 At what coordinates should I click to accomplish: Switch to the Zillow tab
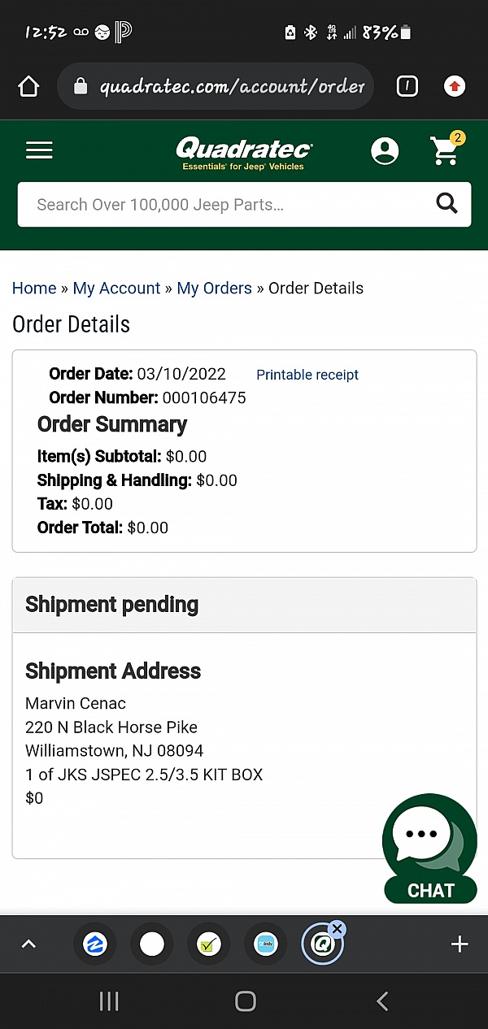click(x=95, y=944)
